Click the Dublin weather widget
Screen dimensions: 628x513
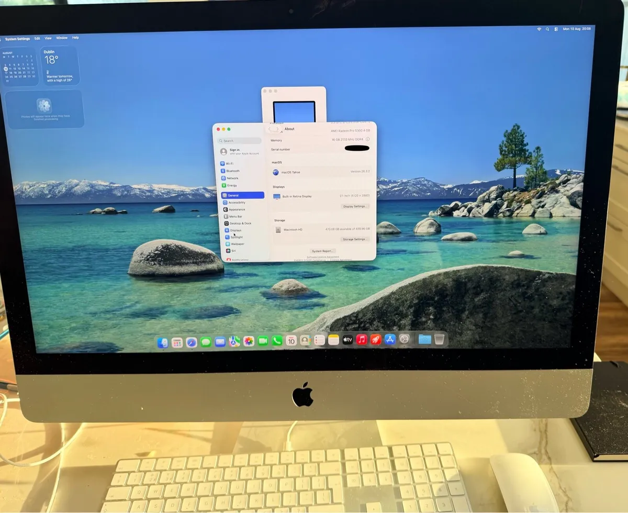coord(60,66)
